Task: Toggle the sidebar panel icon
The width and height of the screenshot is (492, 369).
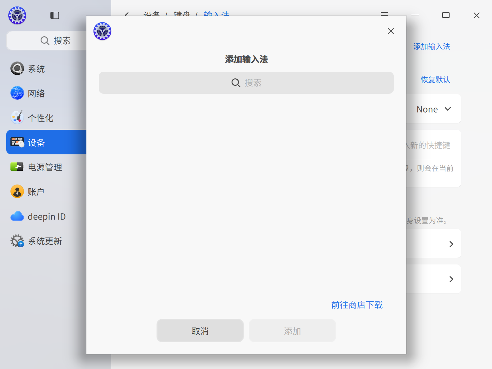Action: point(55,15)
